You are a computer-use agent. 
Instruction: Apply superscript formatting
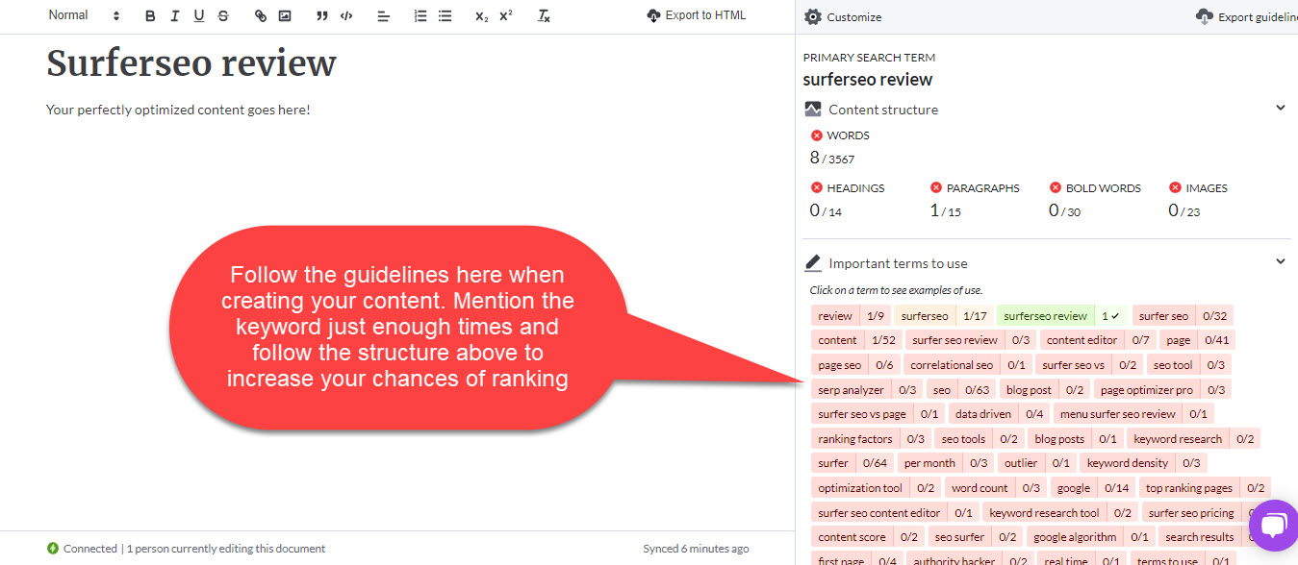pos(506,16)
